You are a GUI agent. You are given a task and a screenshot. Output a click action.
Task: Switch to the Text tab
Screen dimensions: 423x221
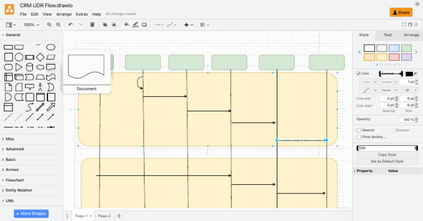(x=388, y=35)
